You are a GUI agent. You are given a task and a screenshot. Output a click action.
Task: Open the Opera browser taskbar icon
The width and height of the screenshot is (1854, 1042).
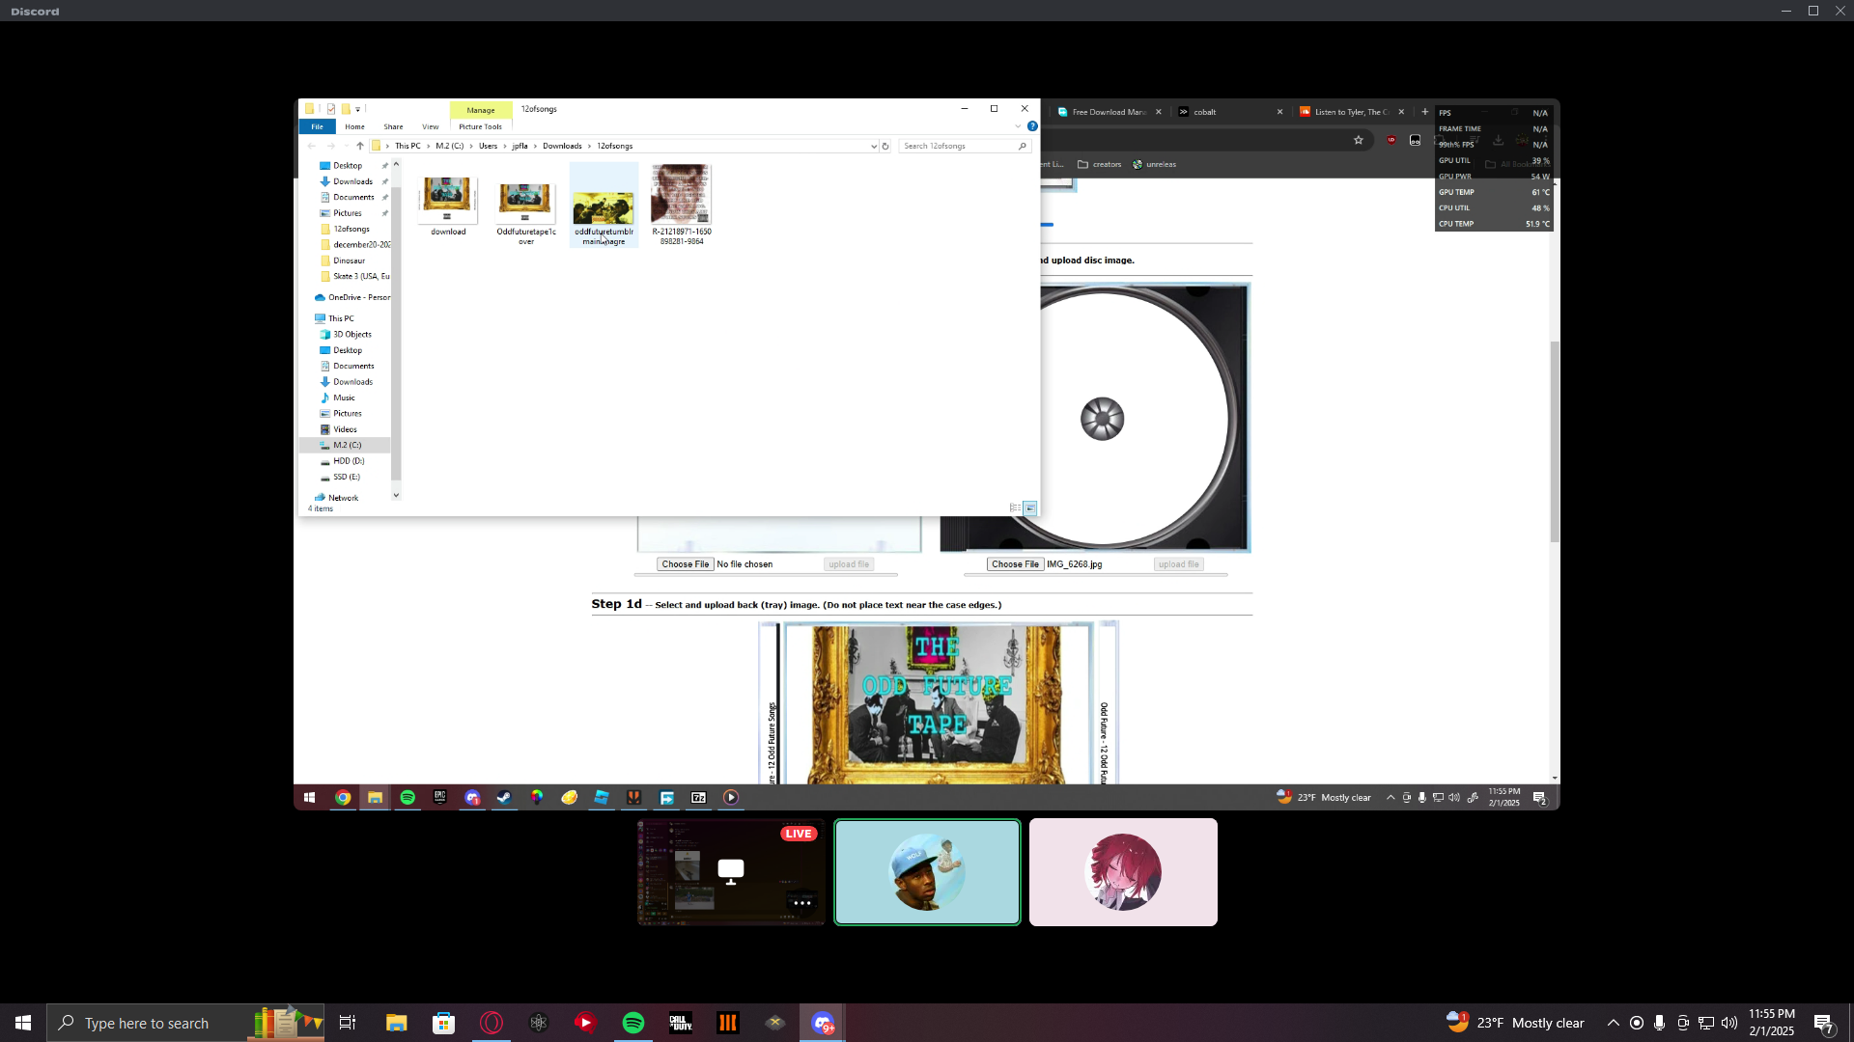tap(492, 1023)
